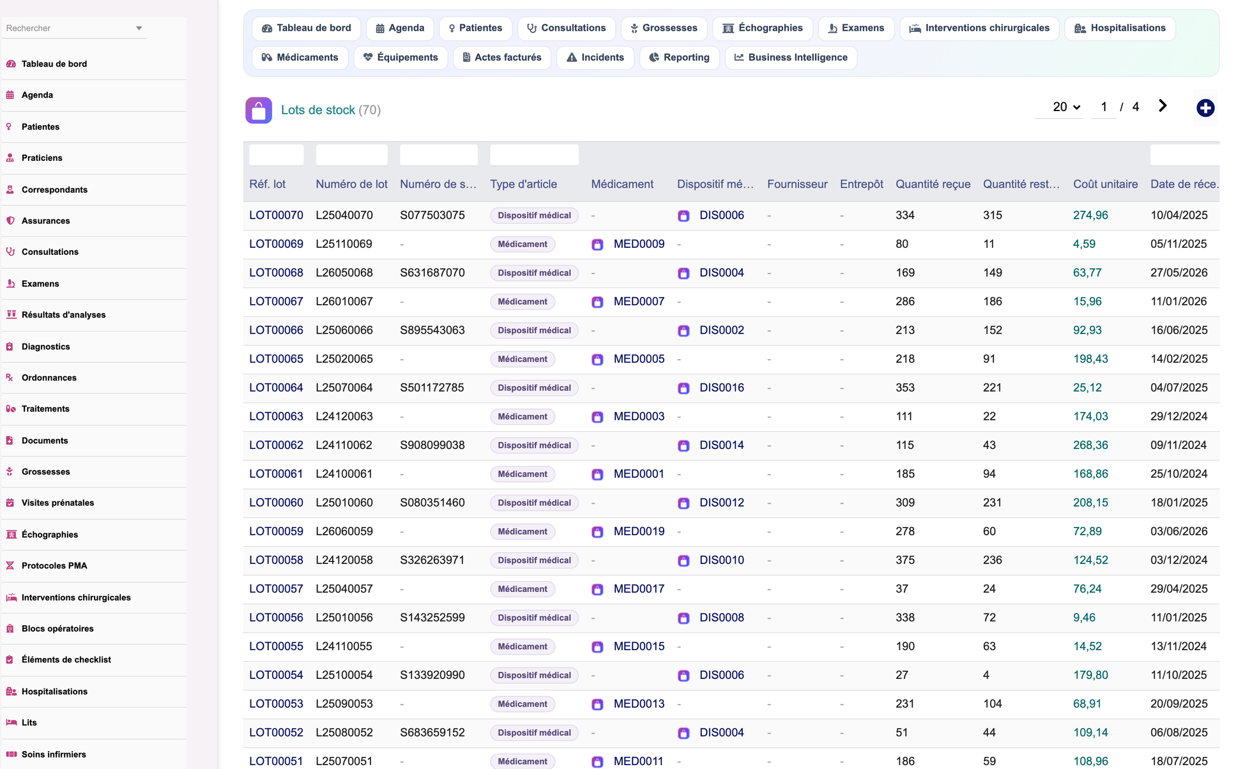The width and height of the screenshot is (1243, 769).
Task: Open lot LOT00065 link
Action: [x=276, y=359]
